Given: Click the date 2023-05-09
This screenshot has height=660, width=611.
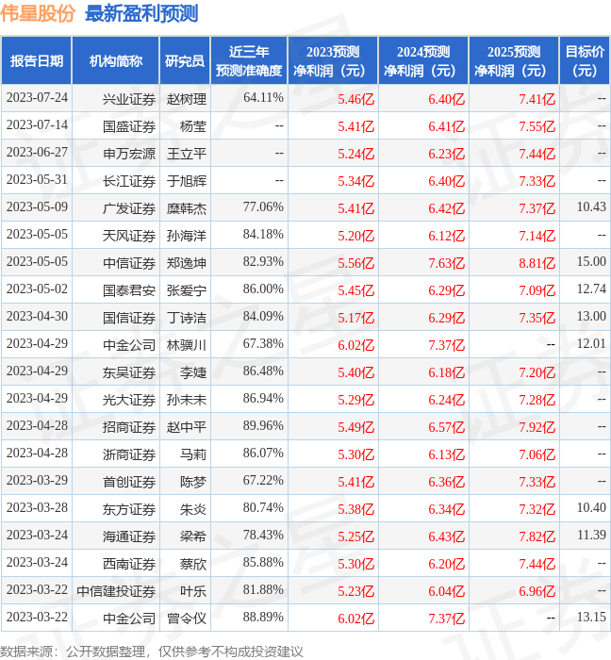Looking at the screenshot, I should [37, 207].
